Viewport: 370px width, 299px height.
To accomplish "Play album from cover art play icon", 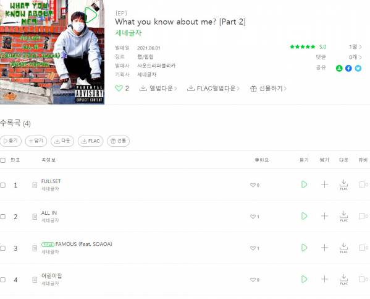I will (90, 15).
